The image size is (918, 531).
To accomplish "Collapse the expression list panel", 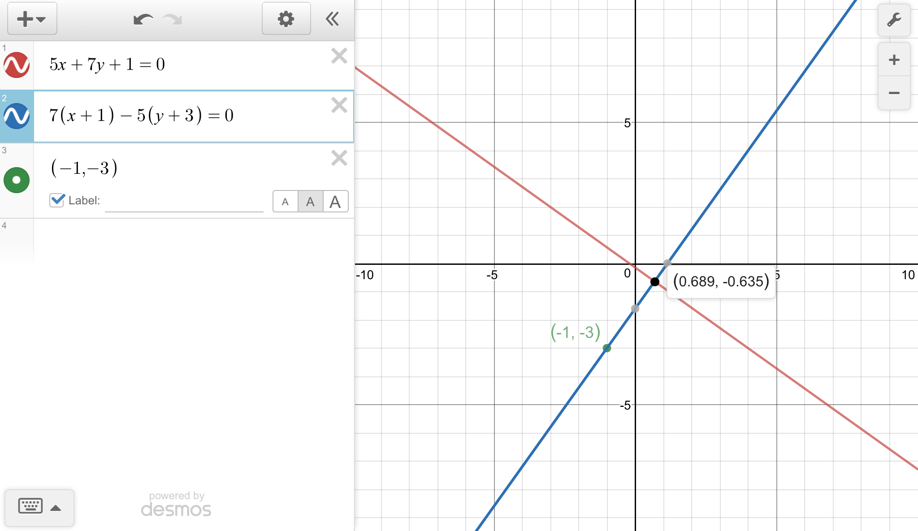I will 332,19.
